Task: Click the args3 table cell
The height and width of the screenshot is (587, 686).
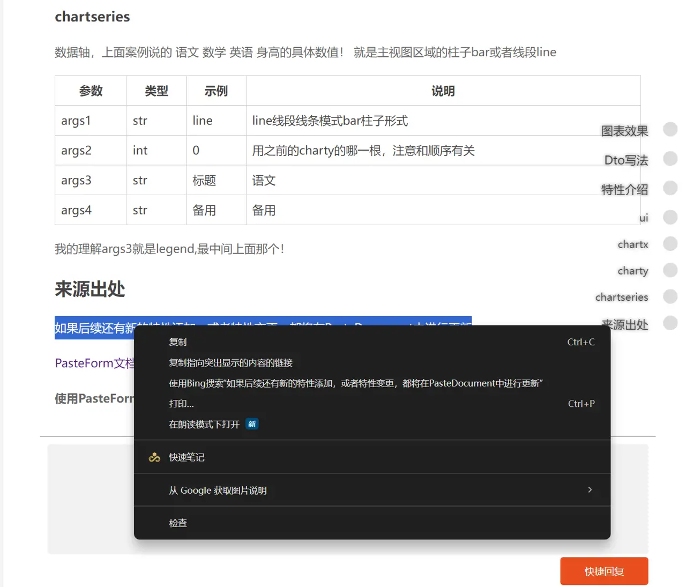Action: pyautogui.click(x=91, y=180)
